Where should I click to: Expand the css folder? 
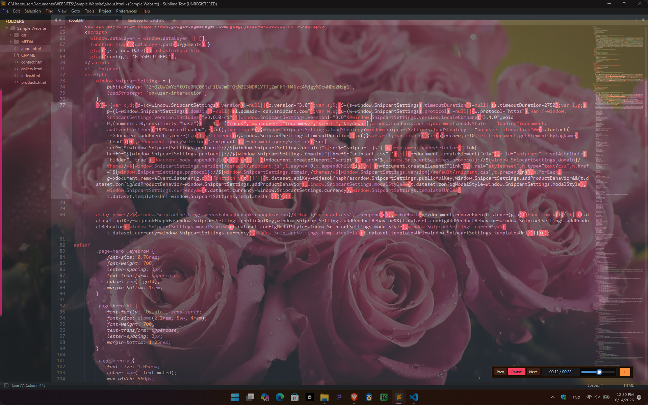11,35
